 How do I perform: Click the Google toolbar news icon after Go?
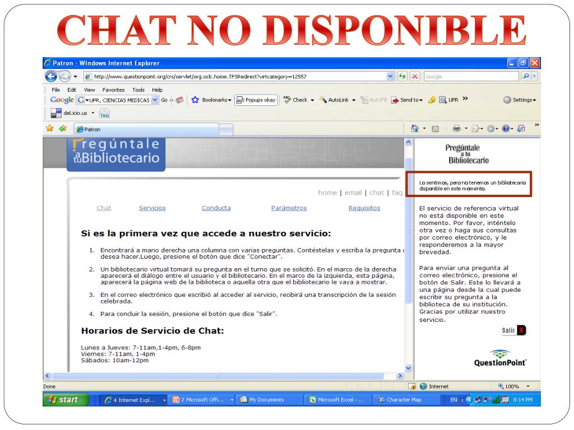point(179,100)
